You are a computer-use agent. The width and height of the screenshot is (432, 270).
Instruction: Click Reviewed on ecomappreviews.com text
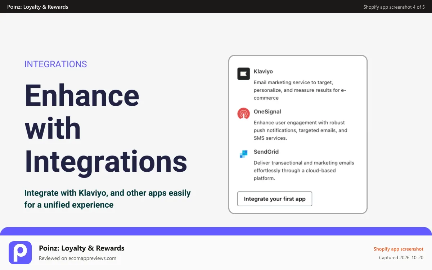click(77, 258)
